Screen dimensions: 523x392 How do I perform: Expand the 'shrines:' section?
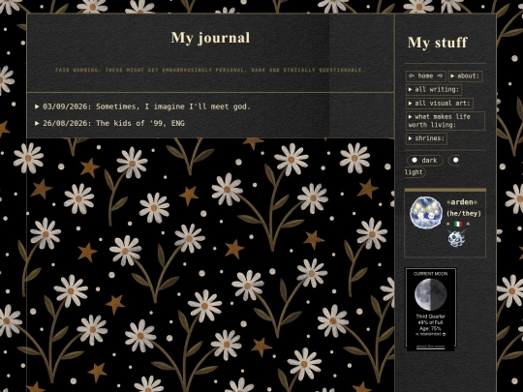426,138
